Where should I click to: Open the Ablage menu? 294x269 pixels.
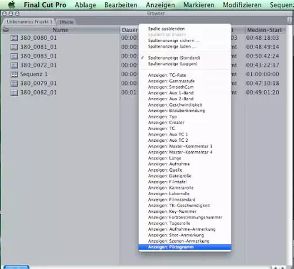pos(85,5)
